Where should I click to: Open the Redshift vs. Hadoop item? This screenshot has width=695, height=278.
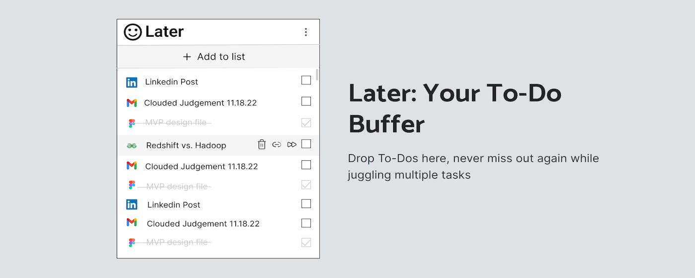click(186, 145)
